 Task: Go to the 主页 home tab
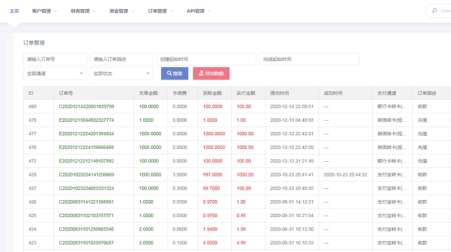pos(15,11)
